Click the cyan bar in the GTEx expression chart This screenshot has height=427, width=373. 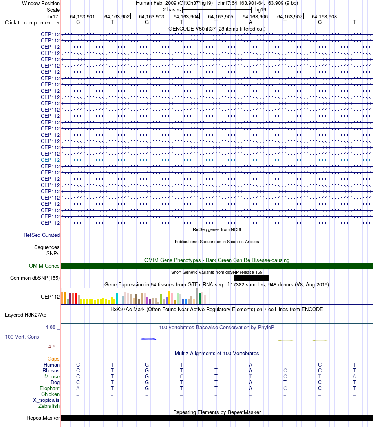click(117, 299)
